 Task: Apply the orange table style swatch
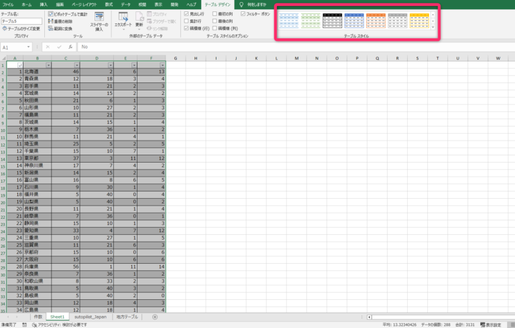[x=376, y=20]
